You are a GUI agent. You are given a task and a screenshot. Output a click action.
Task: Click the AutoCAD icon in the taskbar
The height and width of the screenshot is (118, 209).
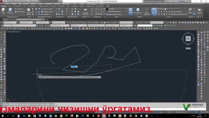click(104, 116)
